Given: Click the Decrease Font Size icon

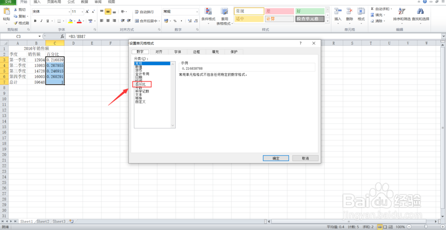Looking at the screenshot, I should 93,12.
